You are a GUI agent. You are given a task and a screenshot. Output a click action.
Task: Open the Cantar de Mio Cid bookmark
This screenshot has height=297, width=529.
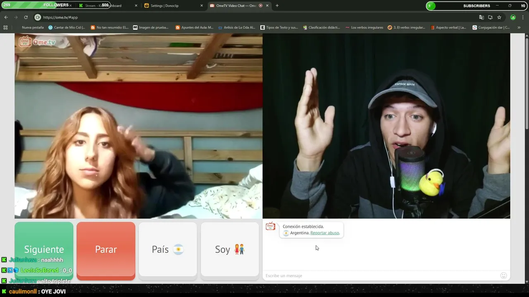click(67, 28)
